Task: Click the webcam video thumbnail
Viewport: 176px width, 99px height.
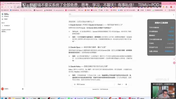Action: (x=163, y=91)
